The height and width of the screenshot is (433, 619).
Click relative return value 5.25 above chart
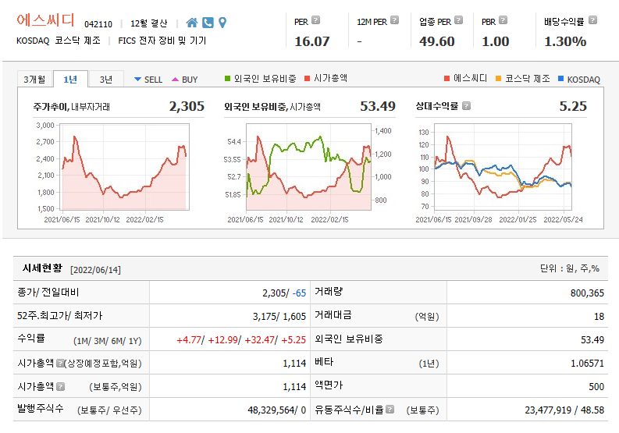click(573, 106)
